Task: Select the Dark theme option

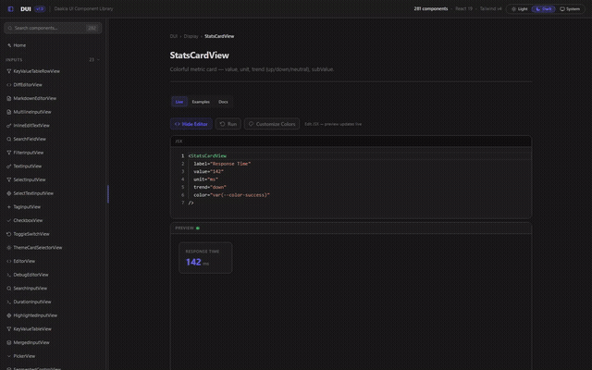Action: coord(544,9)
